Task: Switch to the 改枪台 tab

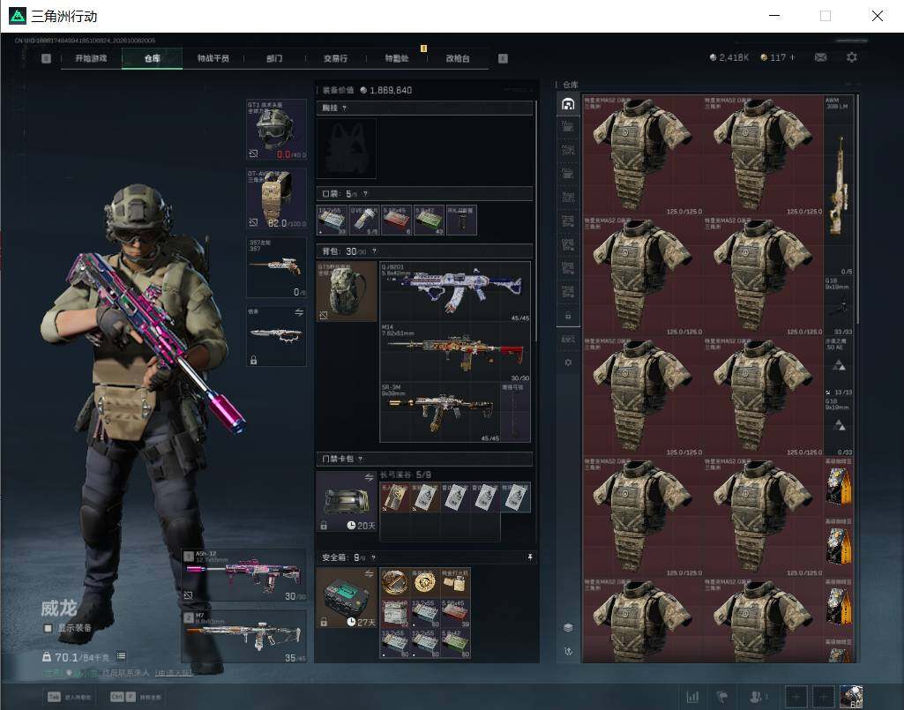Action: point(458,58)
